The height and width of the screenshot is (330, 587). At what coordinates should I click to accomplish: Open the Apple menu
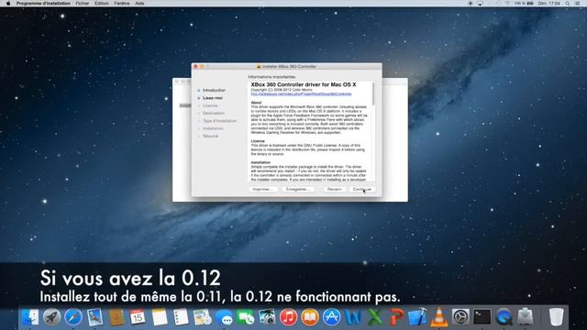coord(8,4)
